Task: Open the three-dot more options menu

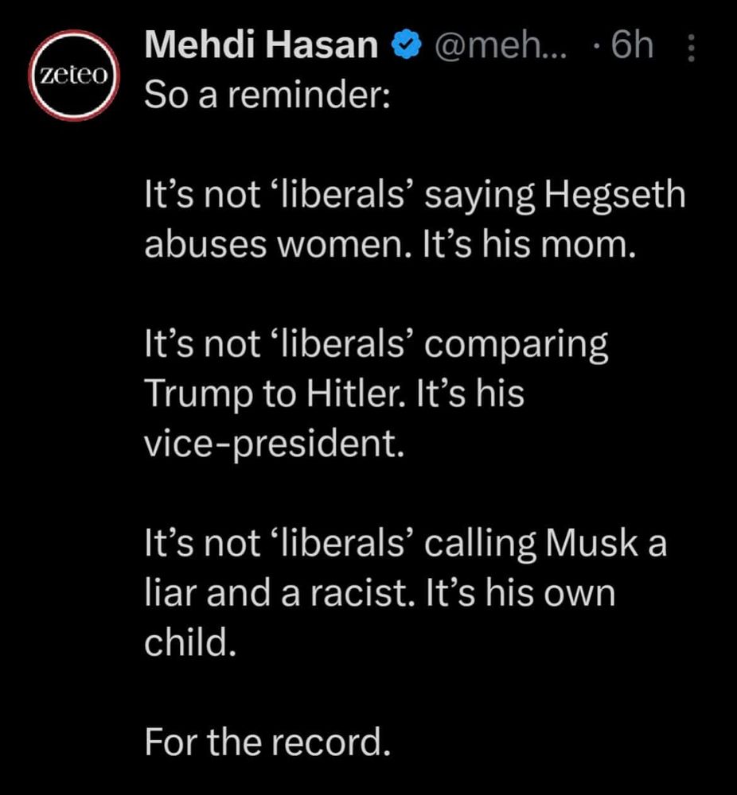Action: 689,48
